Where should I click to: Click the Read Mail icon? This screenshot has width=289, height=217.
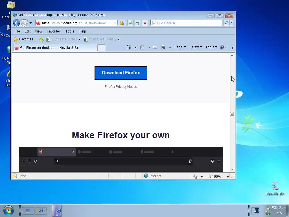point(155,47)
